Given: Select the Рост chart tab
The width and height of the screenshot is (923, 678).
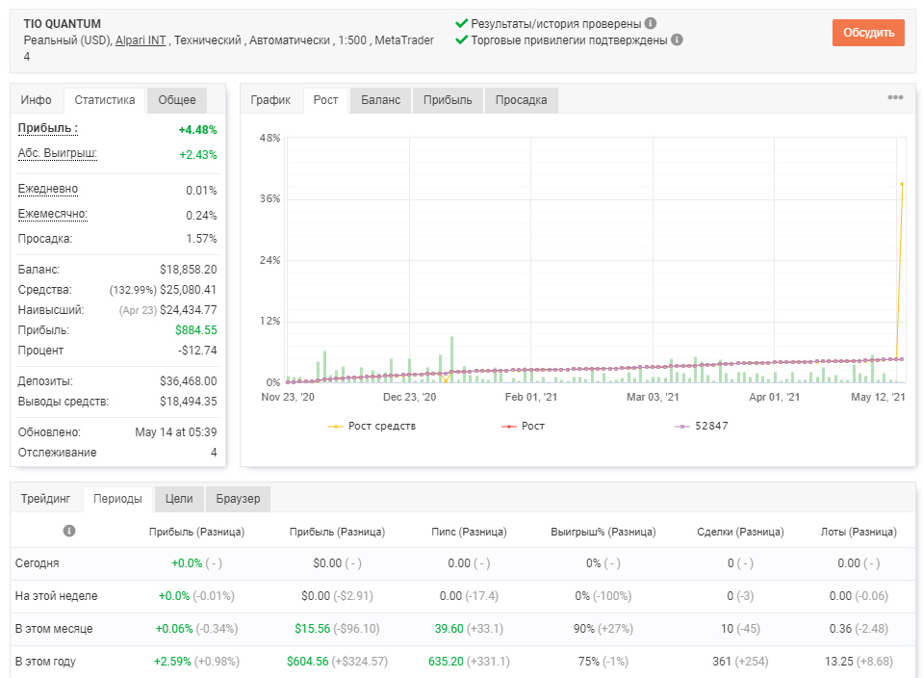Looking at the screenshot, I should coord(325,99).
